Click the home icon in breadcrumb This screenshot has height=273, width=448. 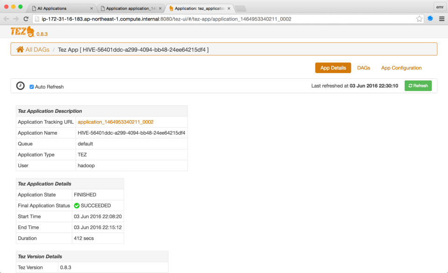pos(20,49)
